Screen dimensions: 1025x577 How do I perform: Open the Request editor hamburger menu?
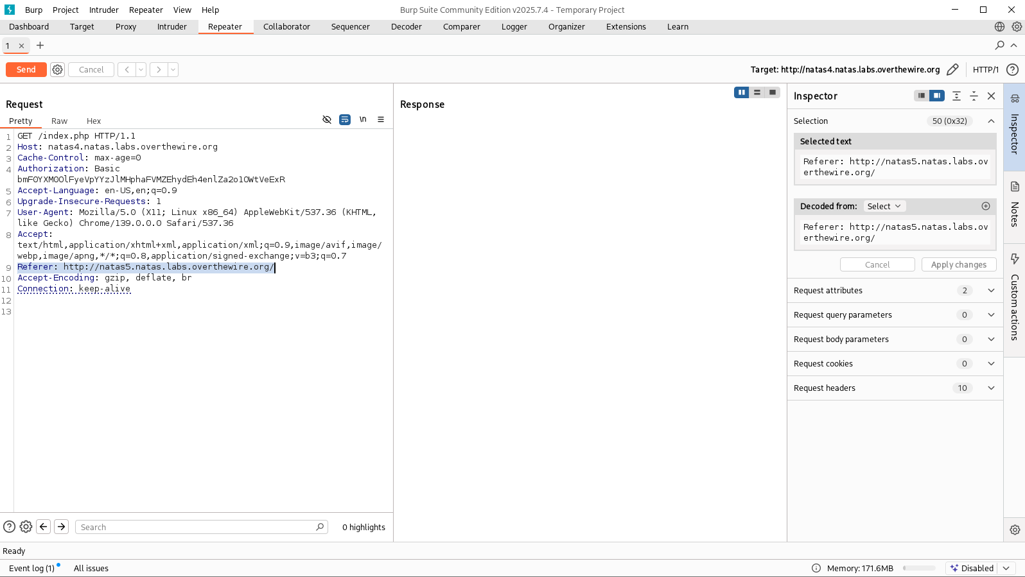(381, 119)
